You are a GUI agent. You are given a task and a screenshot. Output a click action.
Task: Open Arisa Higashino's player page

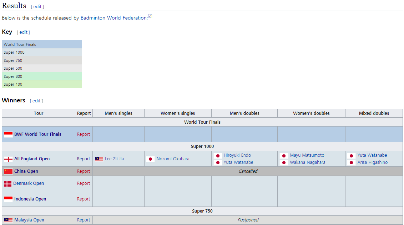373,162
